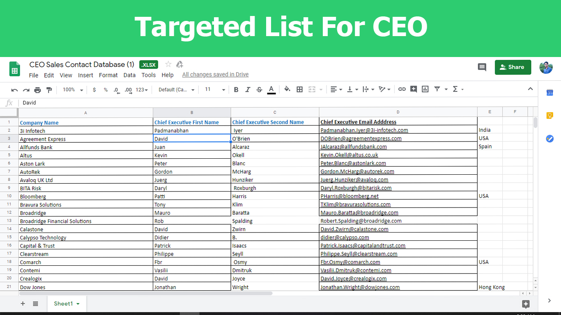Open the fill color bucket tool
The width and height of the screenshot is (561, 315).
[287, 89]
